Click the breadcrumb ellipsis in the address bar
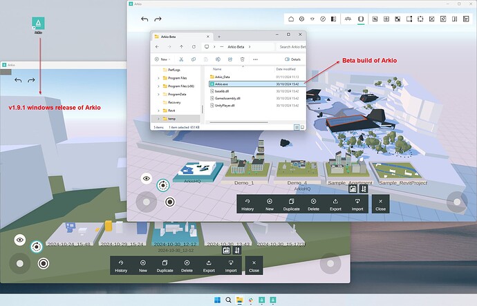The image size is (477, 306). point(222,47)
